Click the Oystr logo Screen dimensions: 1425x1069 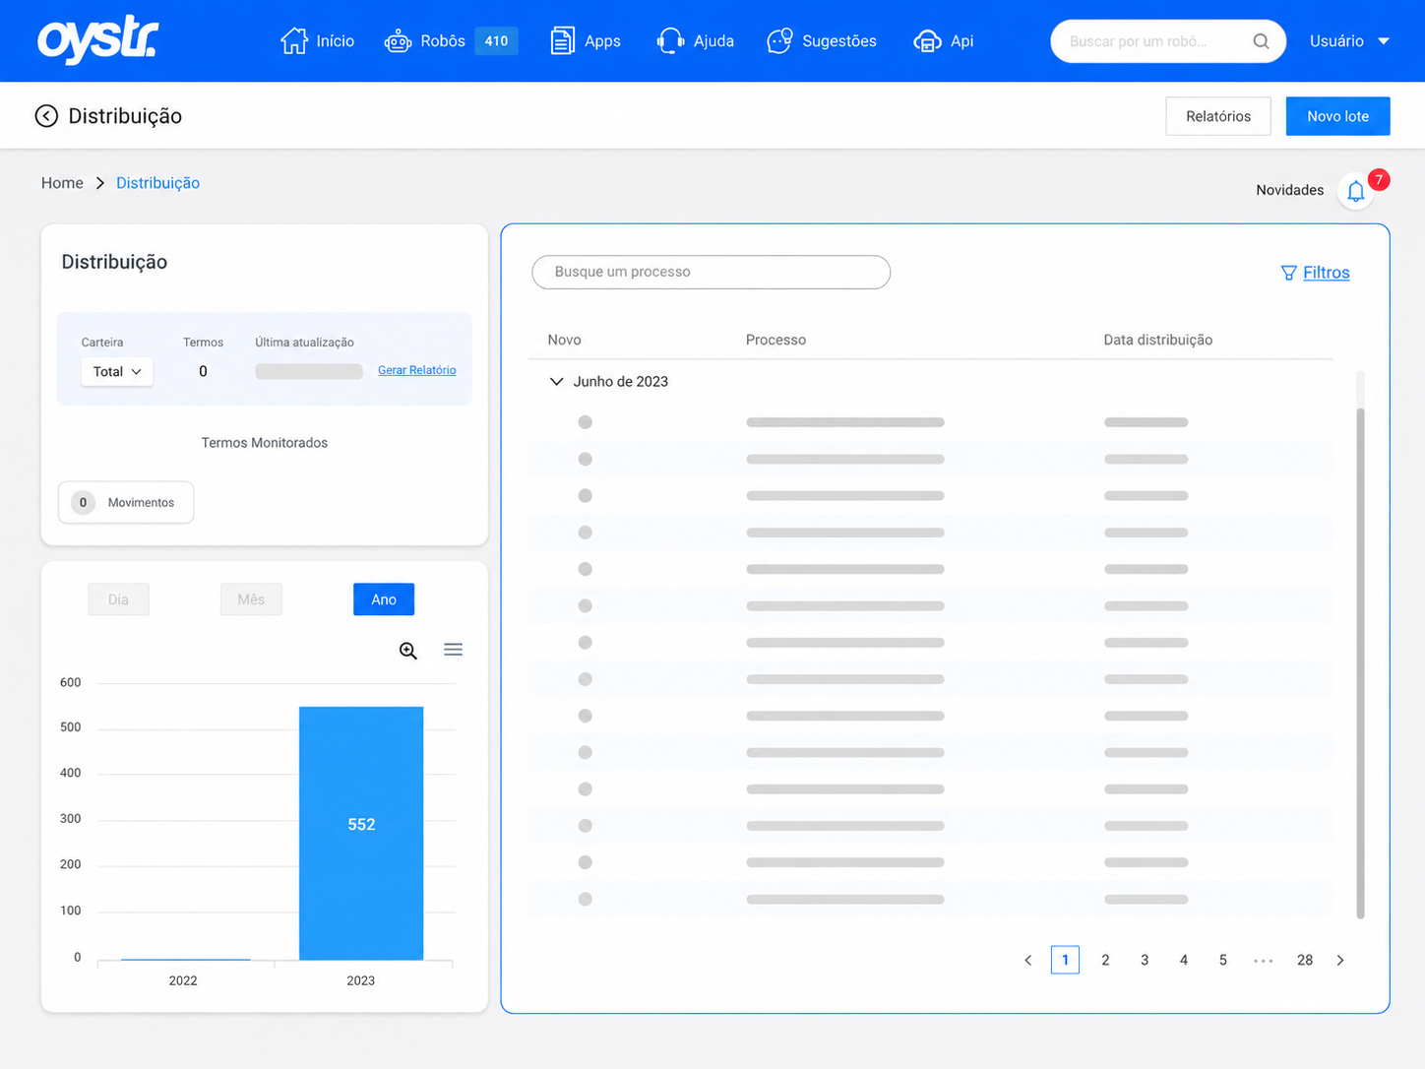click(x=97, y=40)
